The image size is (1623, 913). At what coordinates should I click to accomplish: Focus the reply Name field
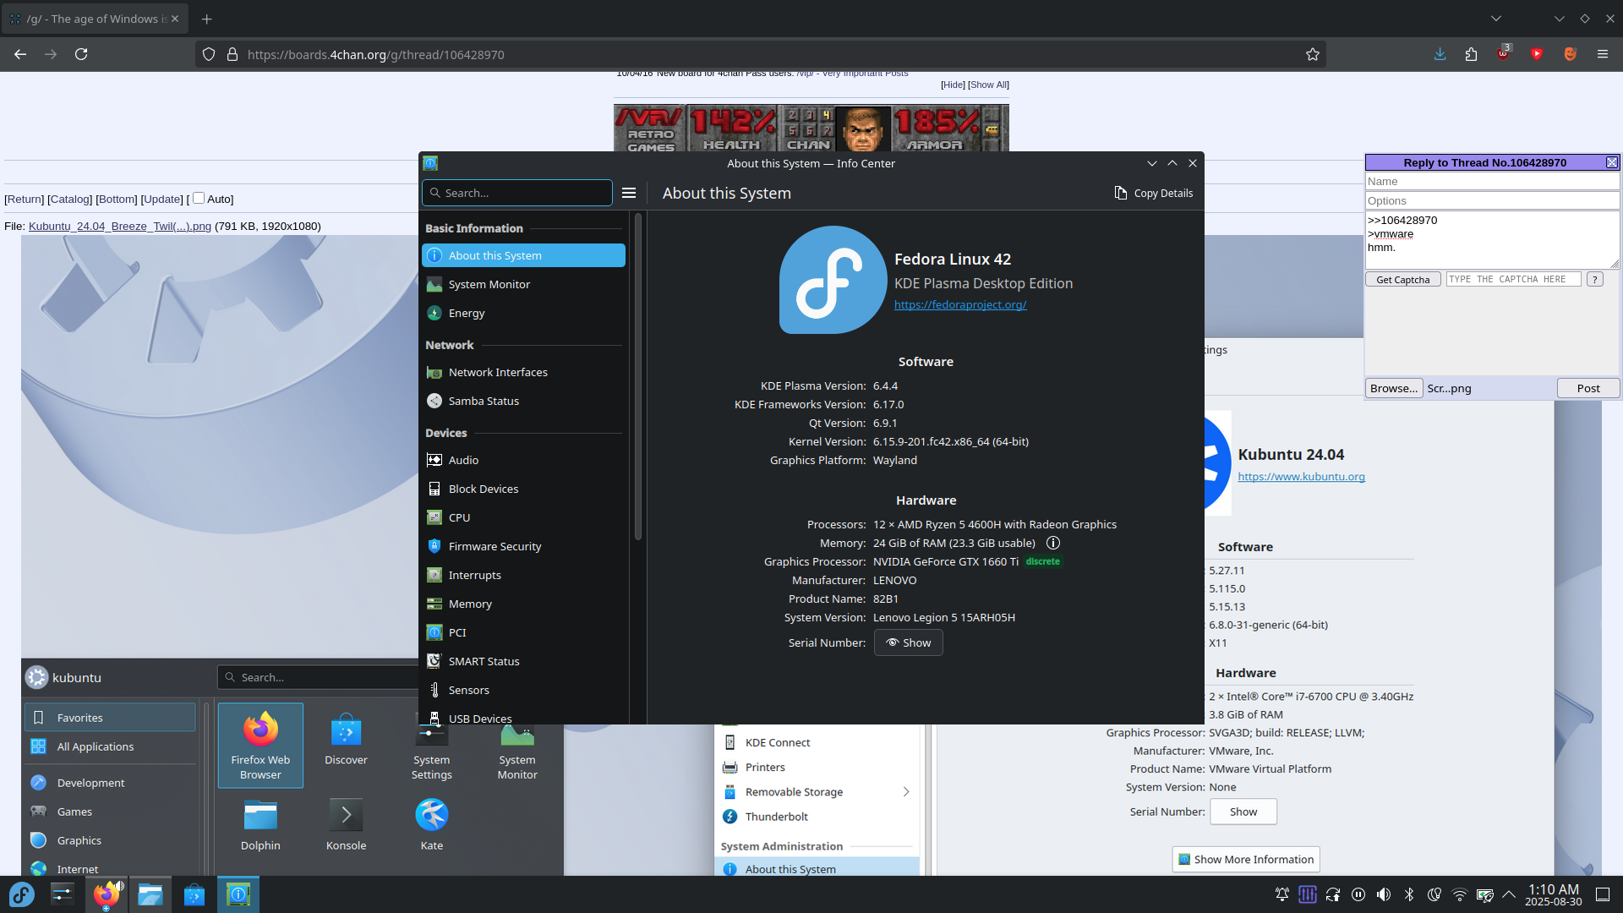[1492, 181]
